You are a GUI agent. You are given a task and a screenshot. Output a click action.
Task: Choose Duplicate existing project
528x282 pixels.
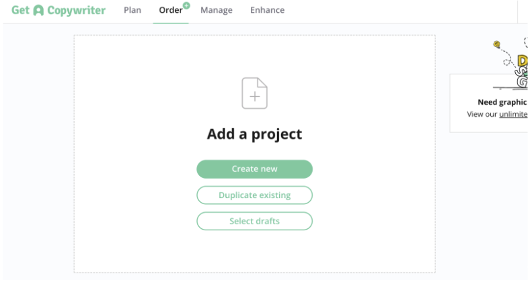coord(254,195)
